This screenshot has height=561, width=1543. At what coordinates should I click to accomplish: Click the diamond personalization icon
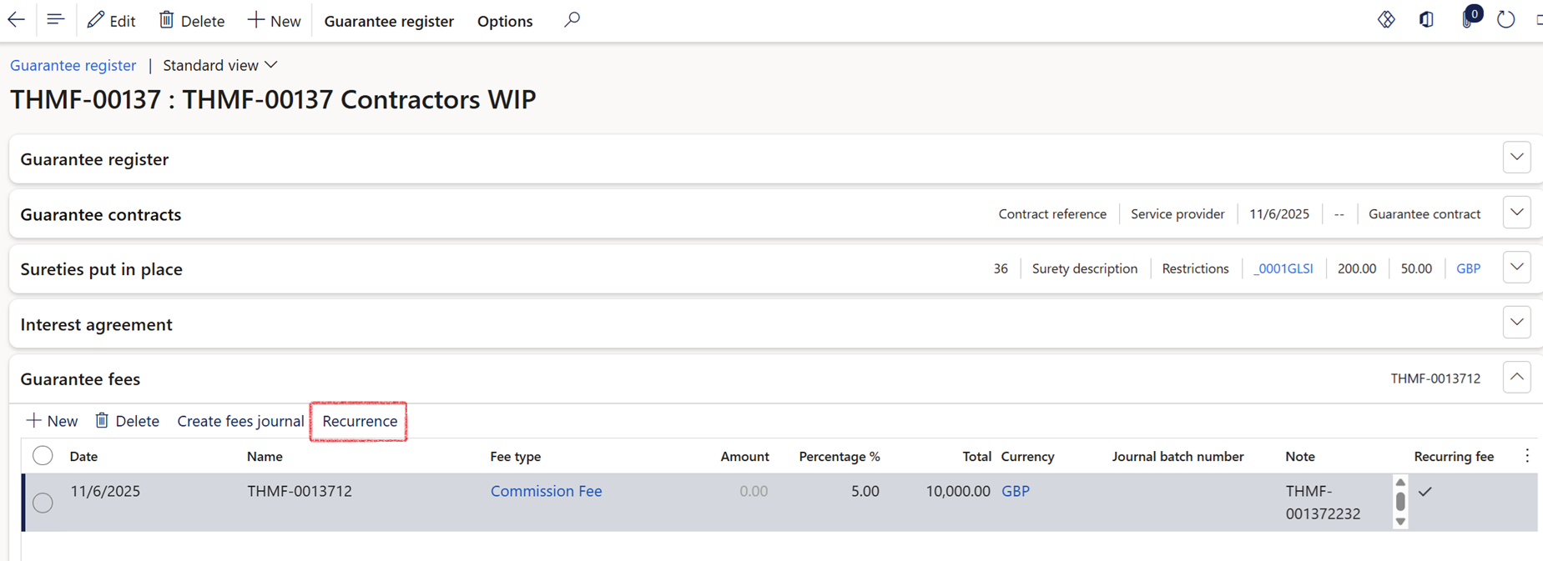1386,20
